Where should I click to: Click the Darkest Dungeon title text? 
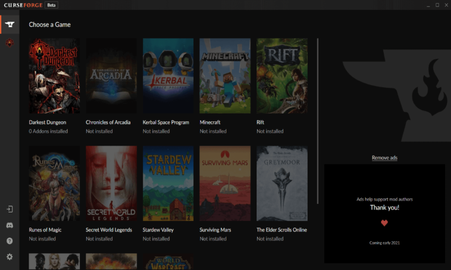[x=48, y=122]
